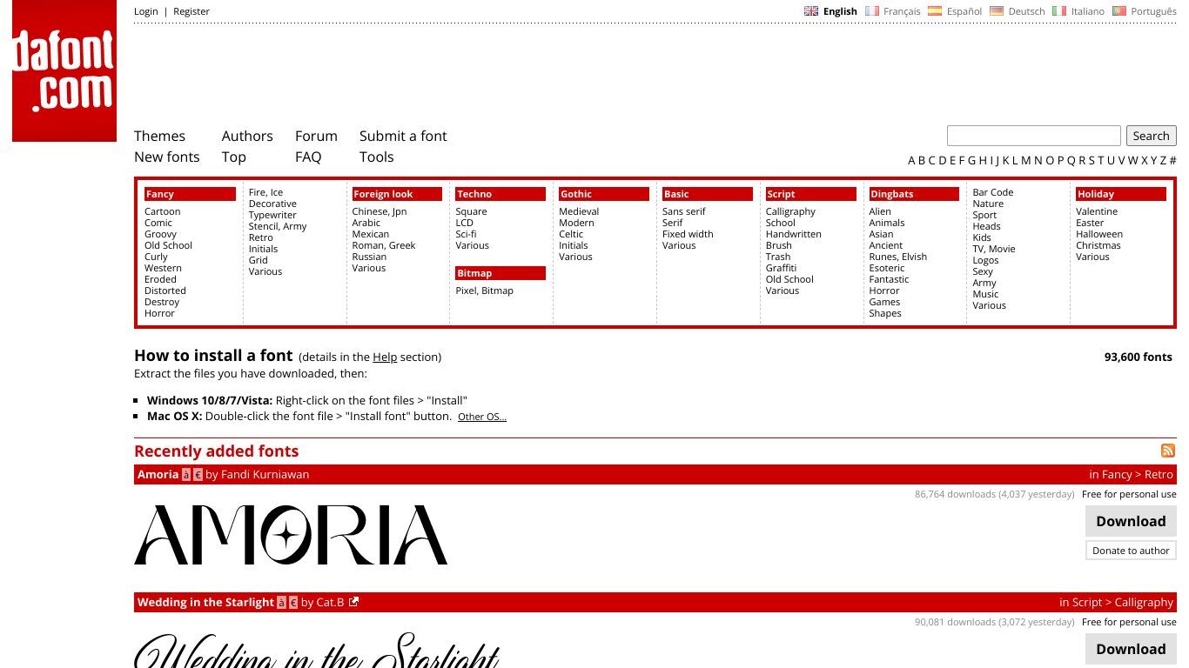
Task: Browse Groovy fonts
Action: coord(160,234)
